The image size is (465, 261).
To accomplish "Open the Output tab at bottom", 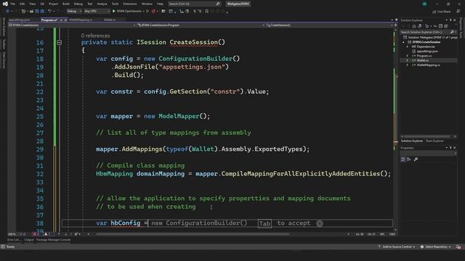I will click(29, 240).
